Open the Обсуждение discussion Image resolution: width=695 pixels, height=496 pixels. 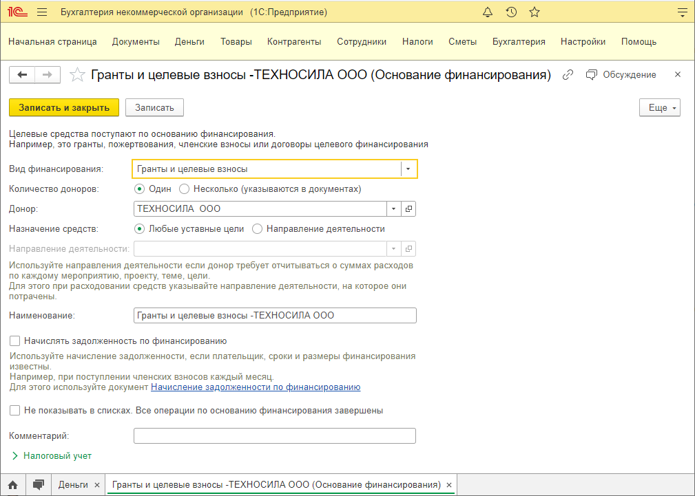click(x=621, y=75)
